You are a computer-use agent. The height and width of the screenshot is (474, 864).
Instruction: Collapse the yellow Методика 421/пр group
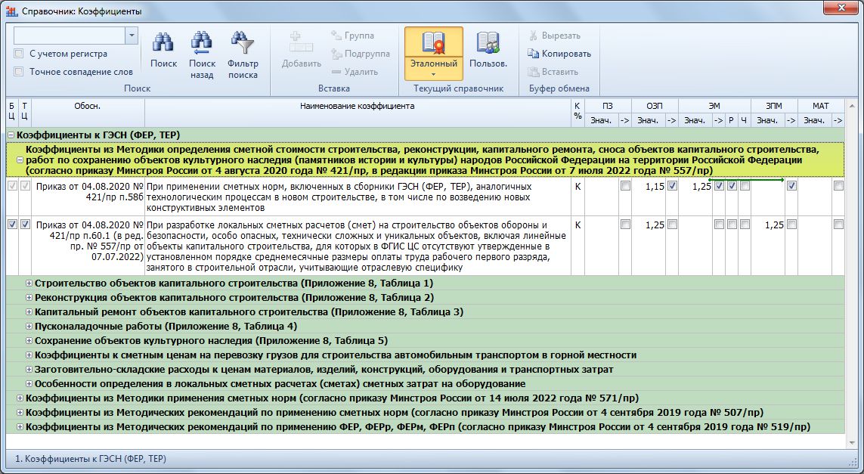[x=20, y=160]
